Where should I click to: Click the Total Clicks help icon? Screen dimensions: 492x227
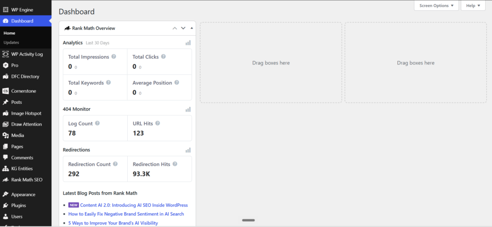pyautogui.click(x=163, y=57)
